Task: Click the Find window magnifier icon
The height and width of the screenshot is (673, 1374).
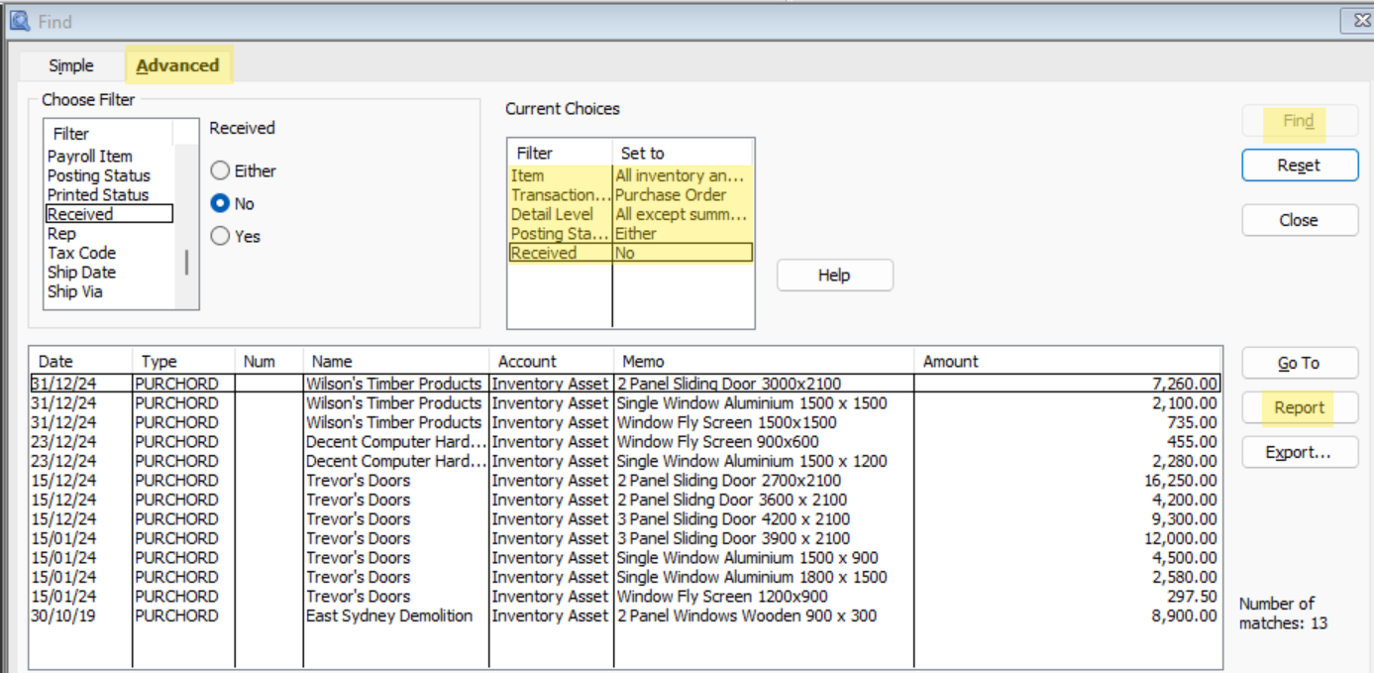Action: click(x=20, y=20)
